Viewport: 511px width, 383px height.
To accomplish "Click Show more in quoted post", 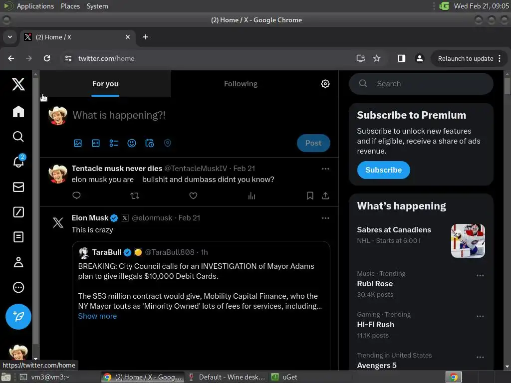I will click(x=97, y=316).
